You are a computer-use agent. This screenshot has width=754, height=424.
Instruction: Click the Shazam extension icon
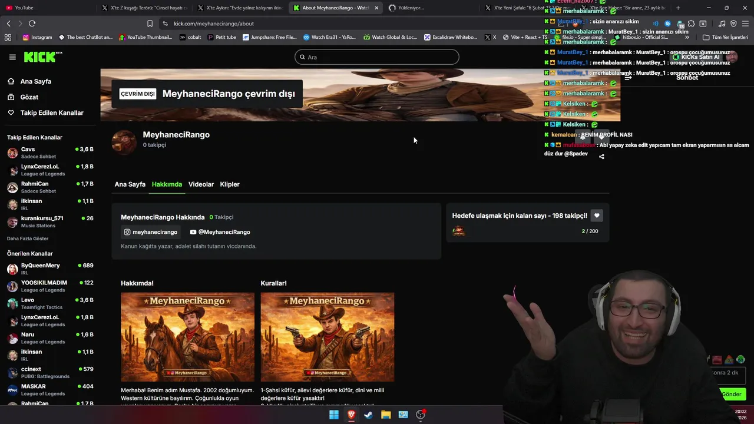667,24
